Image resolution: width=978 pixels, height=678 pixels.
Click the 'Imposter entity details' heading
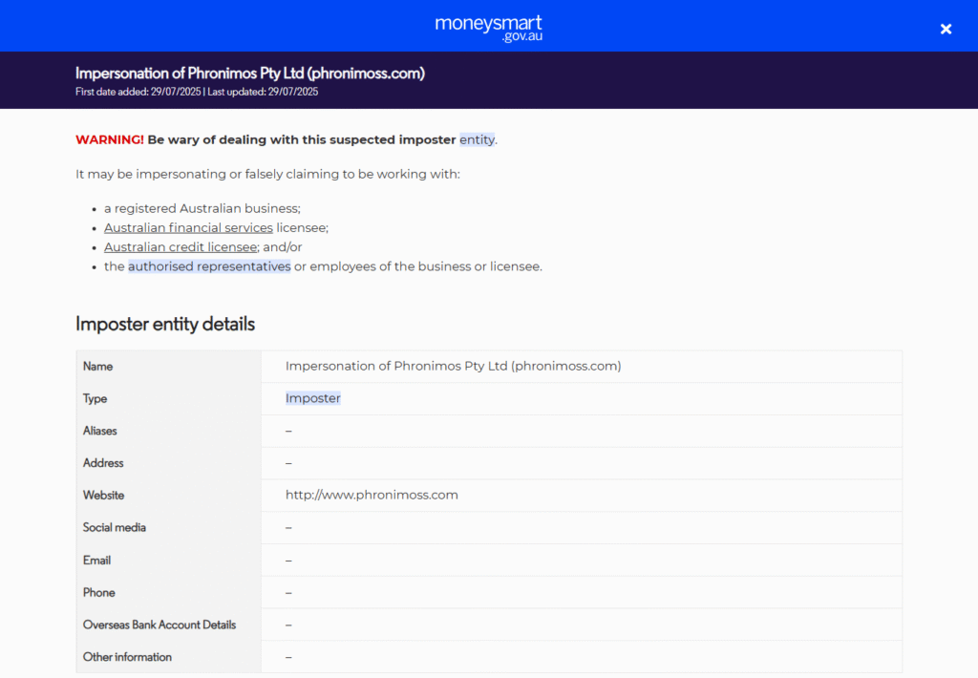165,324
